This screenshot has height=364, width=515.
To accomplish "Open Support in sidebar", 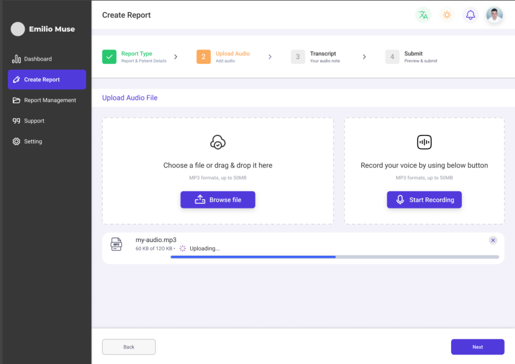I will point(34,121).
